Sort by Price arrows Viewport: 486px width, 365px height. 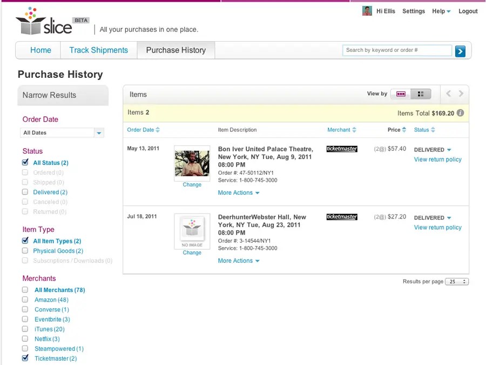(x=404, y=130)
